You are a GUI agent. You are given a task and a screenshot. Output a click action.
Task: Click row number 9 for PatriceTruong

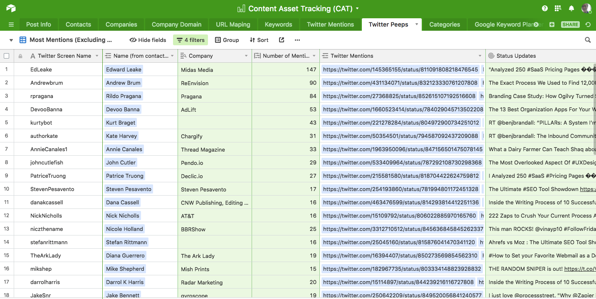(x=6, y=176)
